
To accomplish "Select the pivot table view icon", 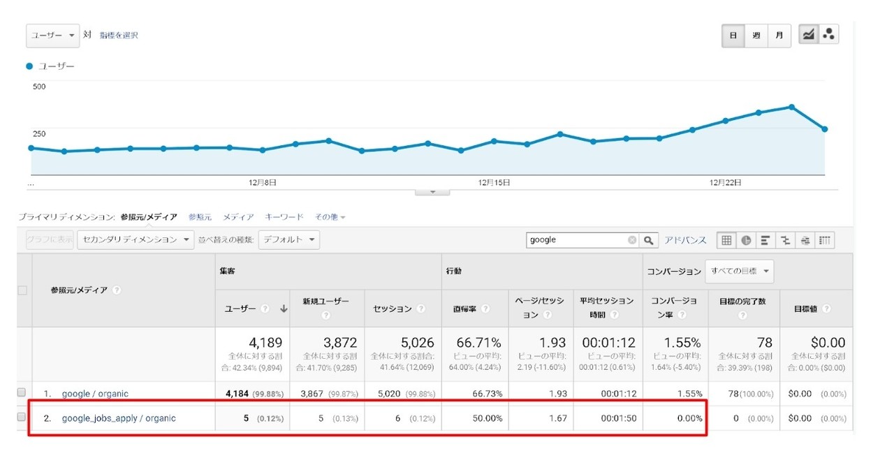I will [824, 240].
